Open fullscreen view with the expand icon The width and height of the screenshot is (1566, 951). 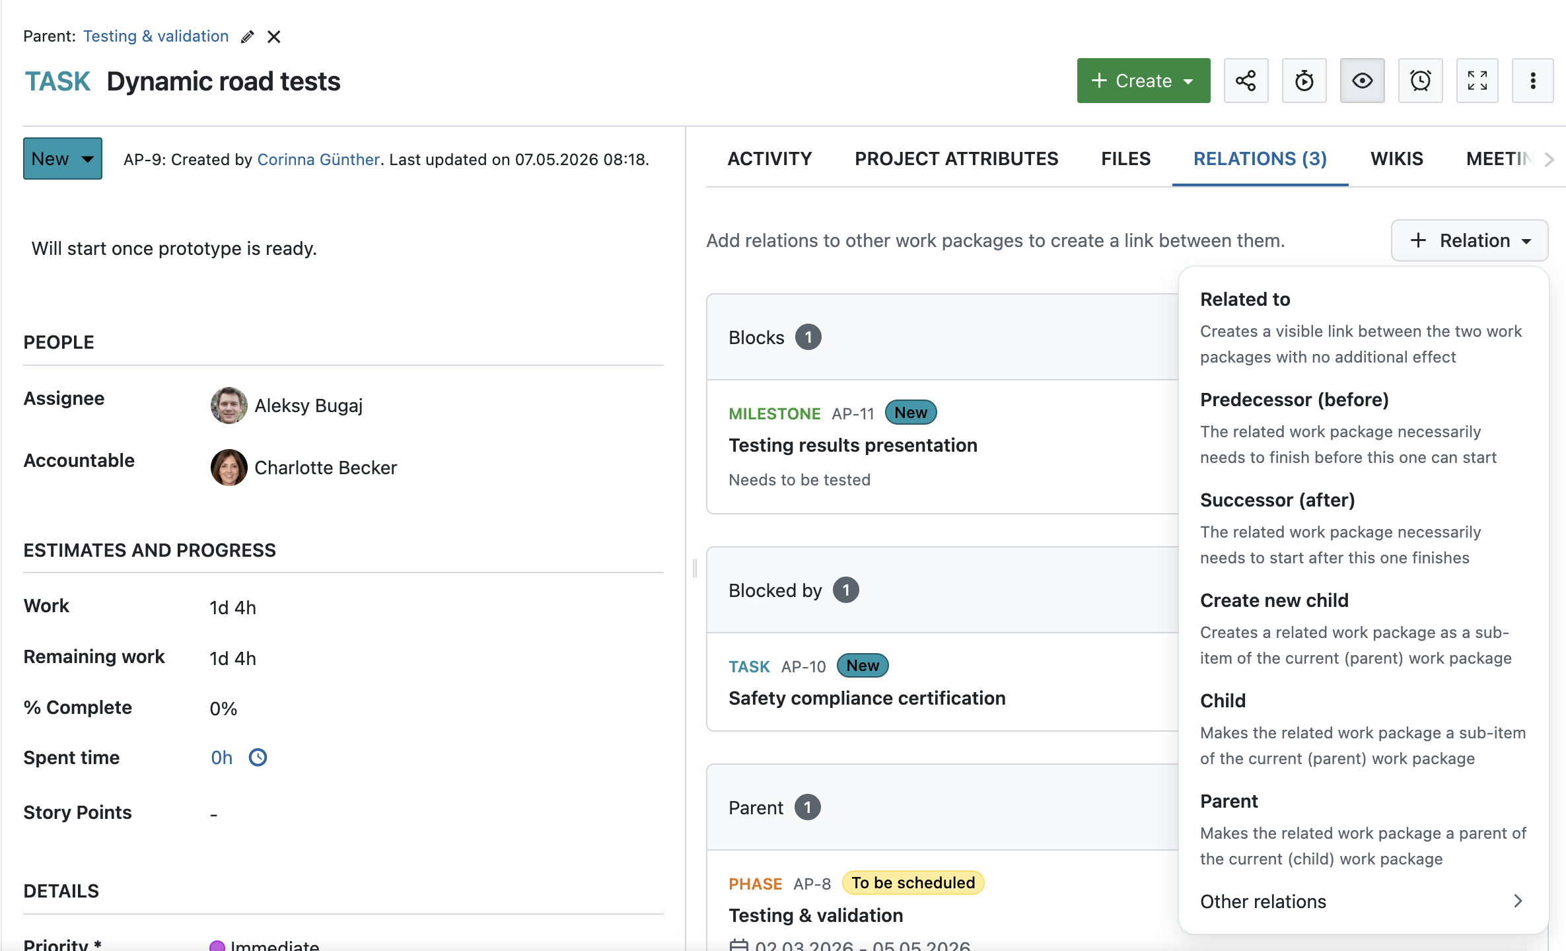tap(1477, 81)
